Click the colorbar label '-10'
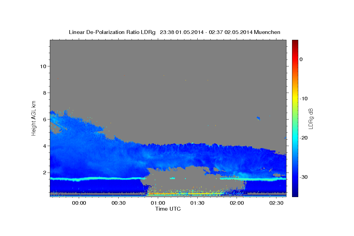 pos(304,99)
